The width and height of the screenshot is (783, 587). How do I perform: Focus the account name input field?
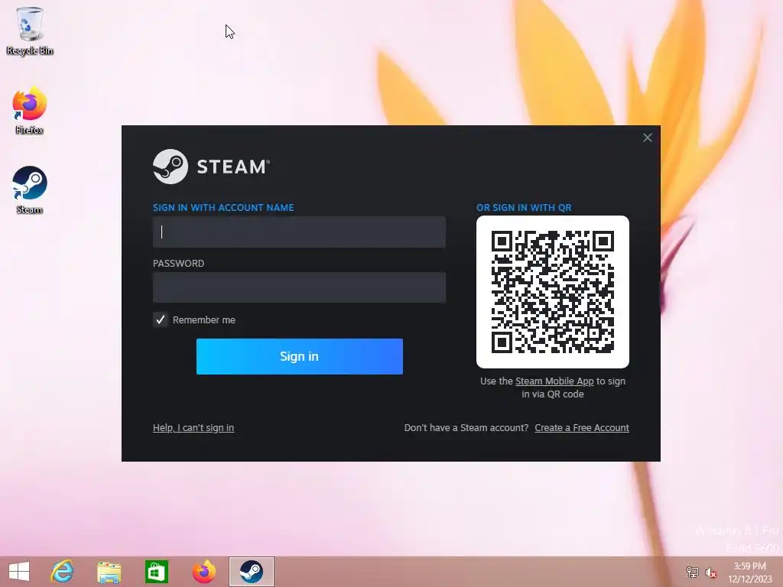[x=299, y=232]
